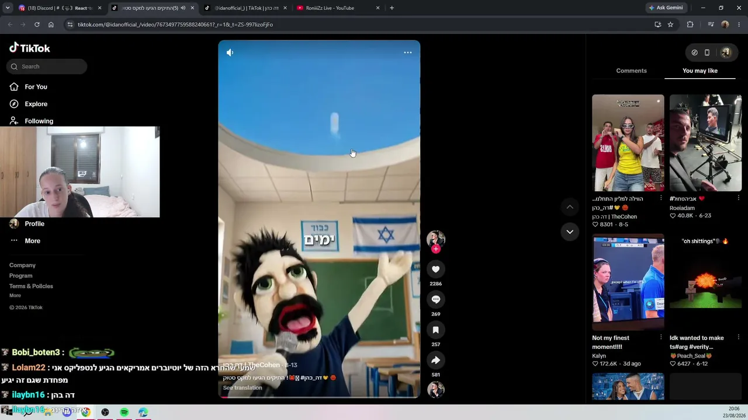Screen dimensions: 748x420
Task: Open options for the Roeiadam recommended video
Action: pyautogui.click(x=738, y=198)
